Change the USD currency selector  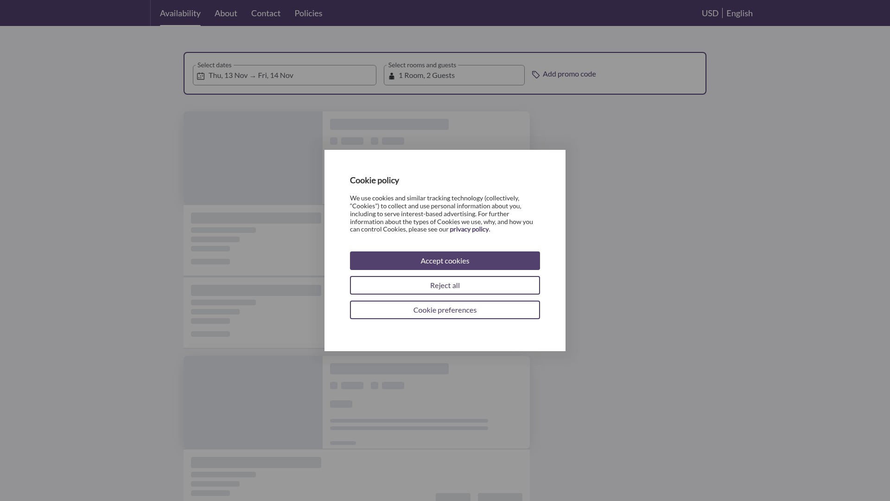click(710, 13)
